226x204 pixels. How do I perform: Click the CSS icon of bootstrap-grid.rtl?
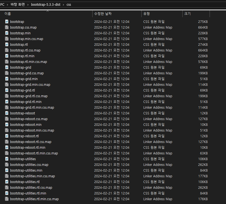(x=7, y=90)
